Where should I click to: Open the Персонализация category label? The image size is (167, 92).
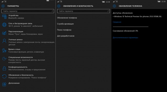point(16,32)
